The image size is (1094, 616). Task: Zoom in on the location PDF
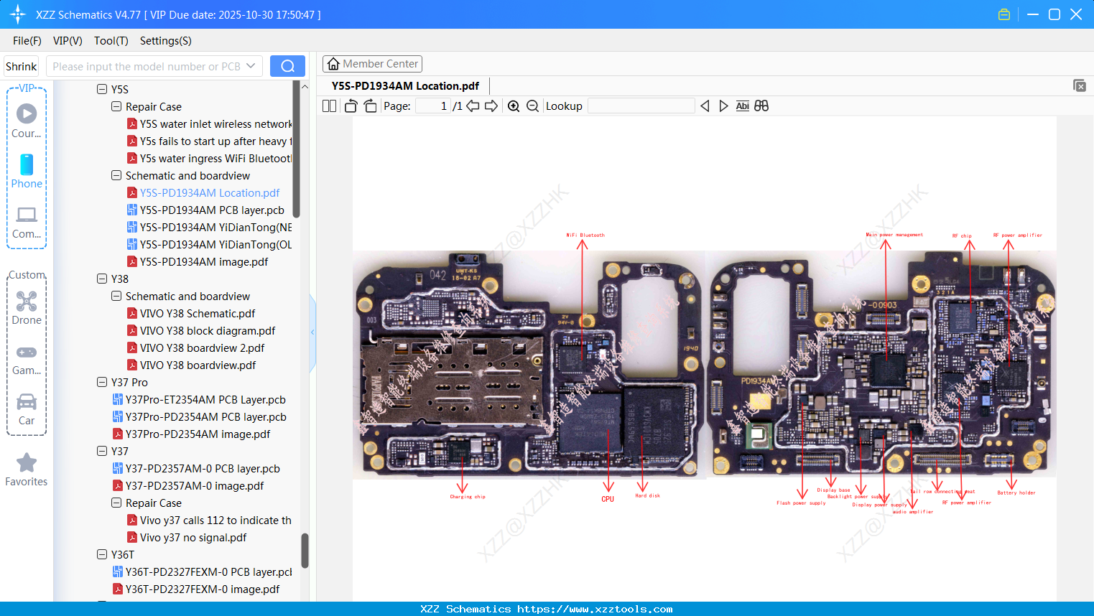514,106
